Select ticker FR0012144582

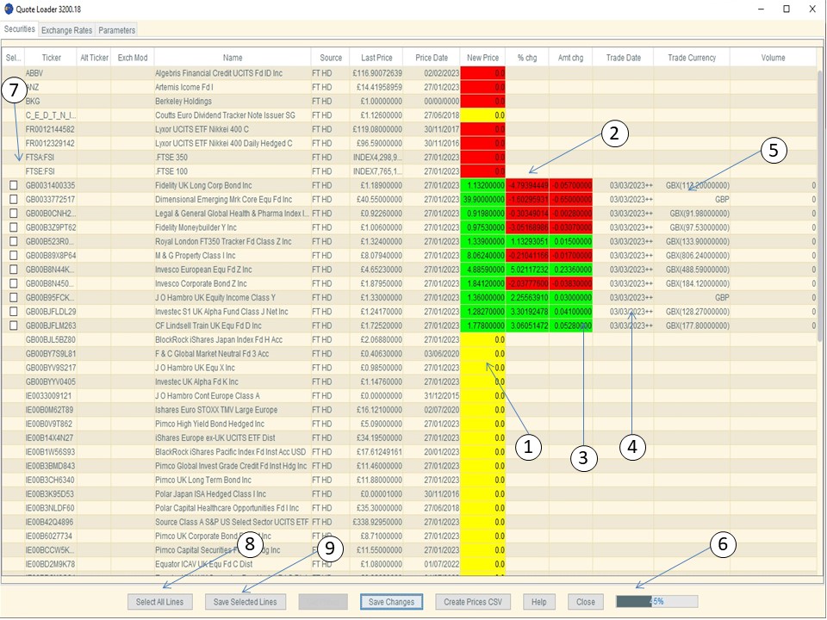50,129
